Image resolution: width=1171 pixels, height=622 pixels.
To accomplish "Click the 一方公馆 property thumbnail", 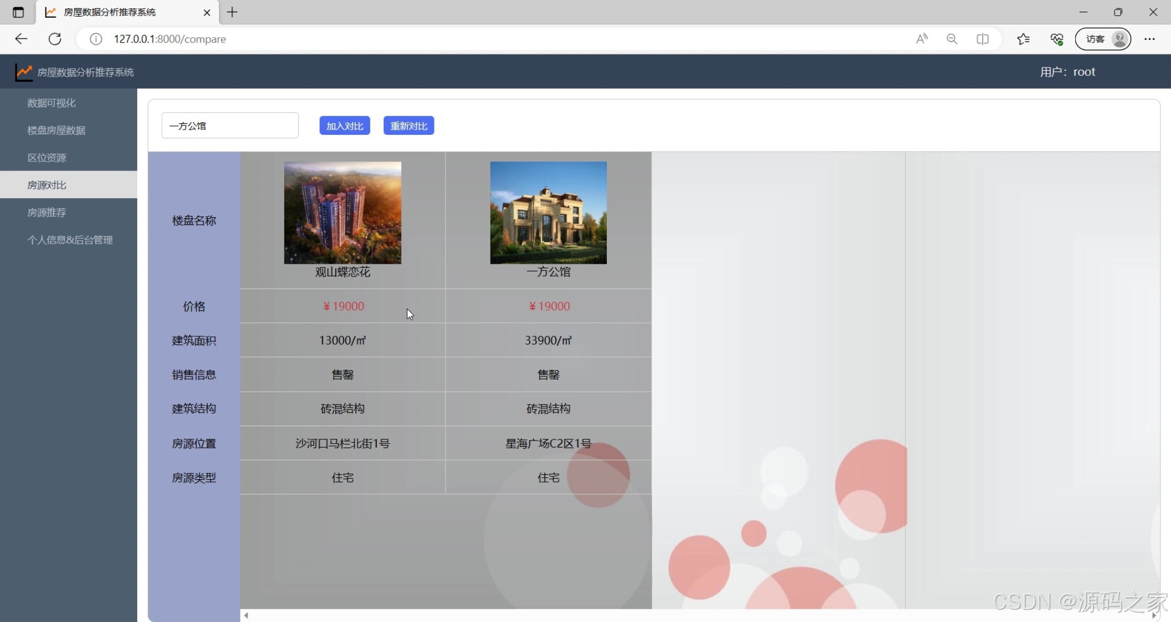I will click(x=547, y=212).
